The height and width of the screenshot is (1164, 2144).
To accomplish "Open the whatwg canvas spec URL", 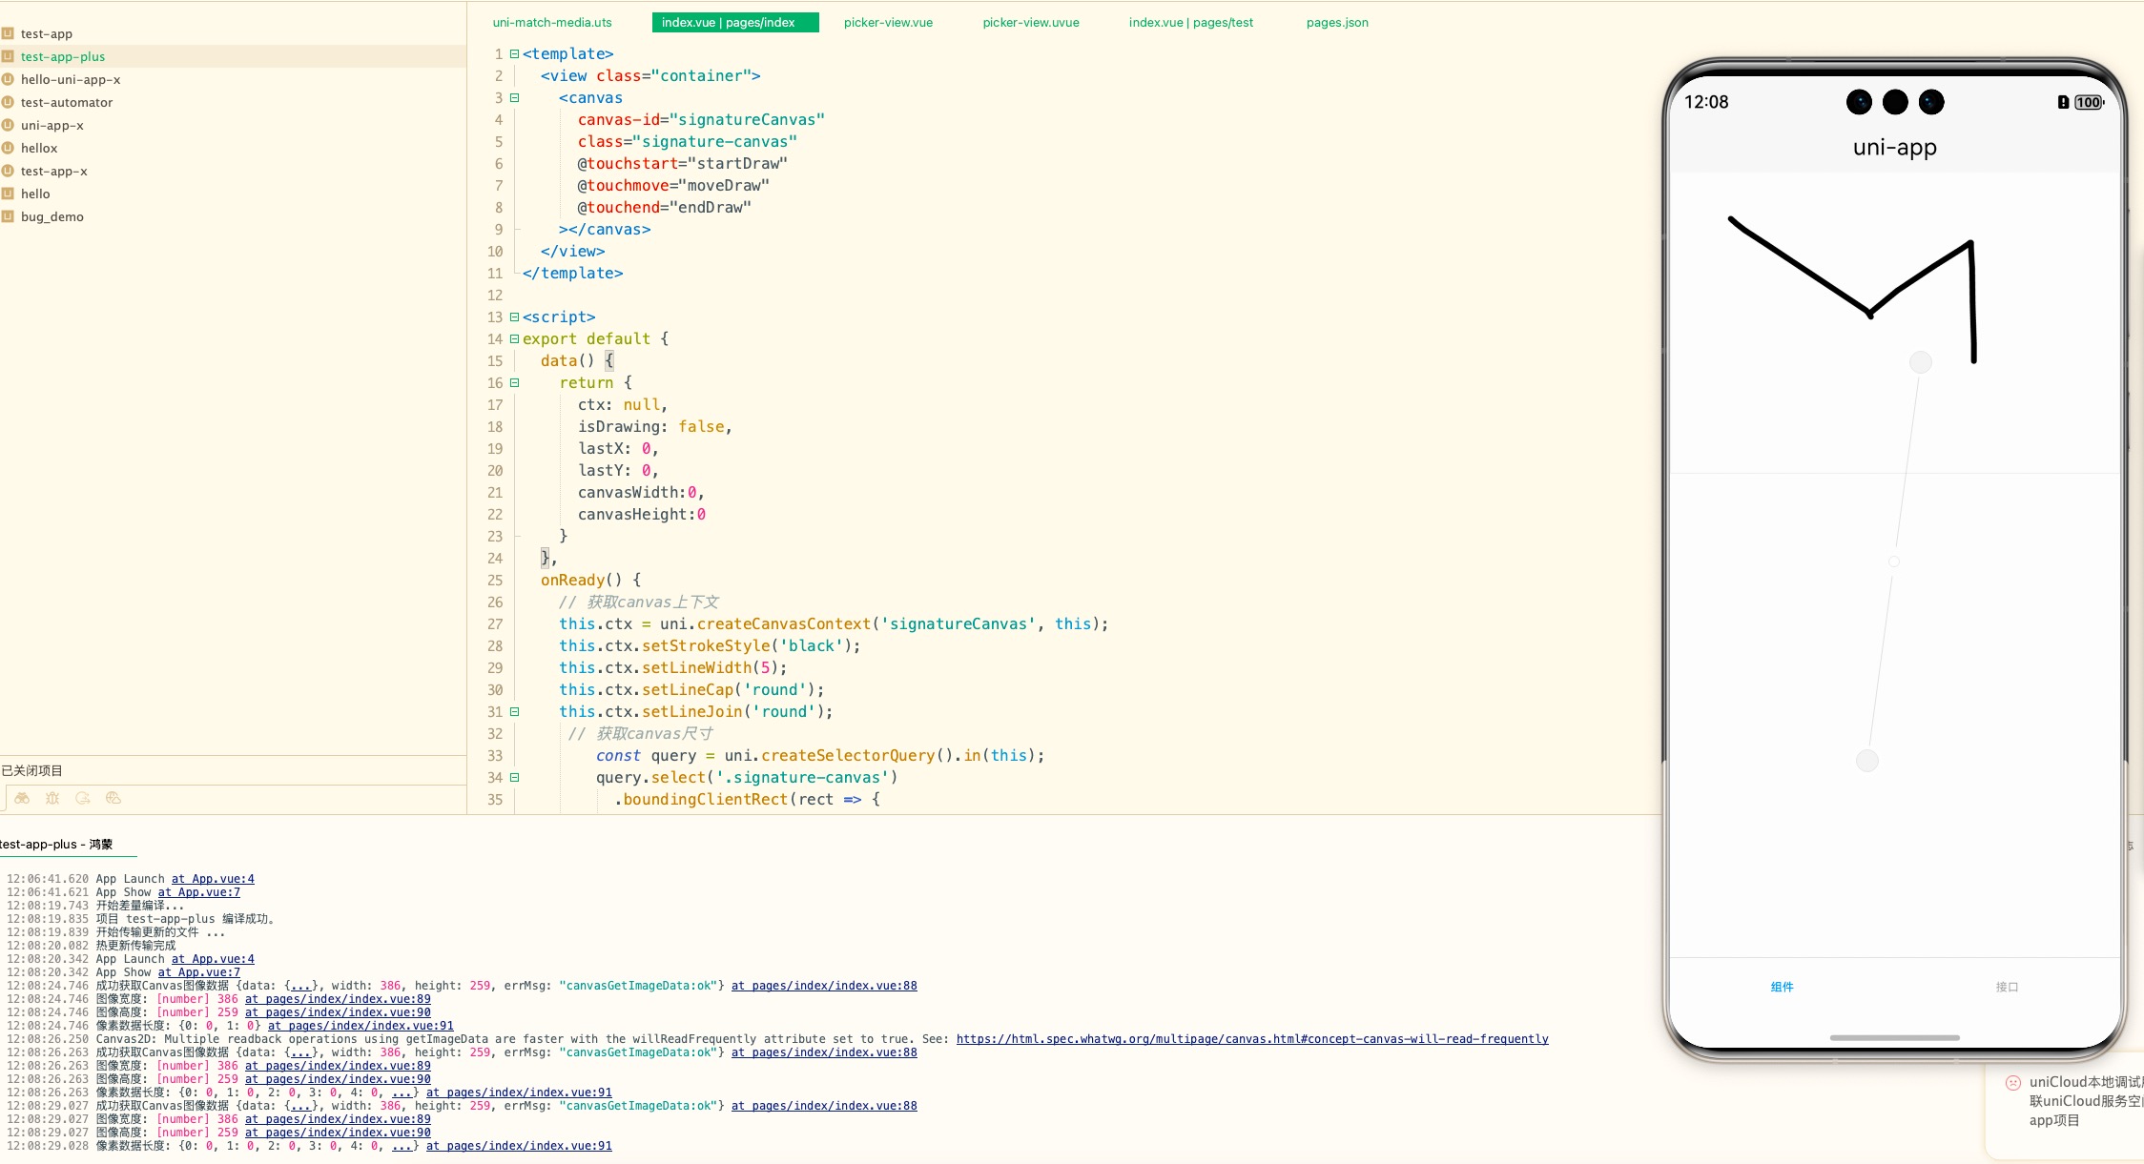I will pyautogui.click(x=1252, y=1039).
